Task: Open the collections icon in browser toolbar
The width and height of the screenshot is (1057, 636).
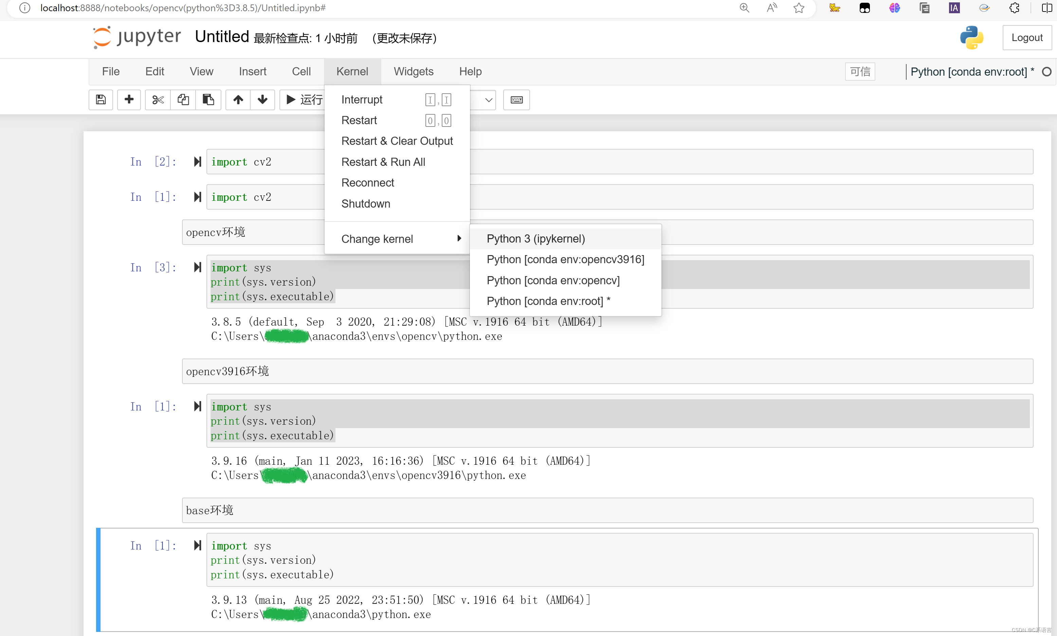Action: click(925, 8)
